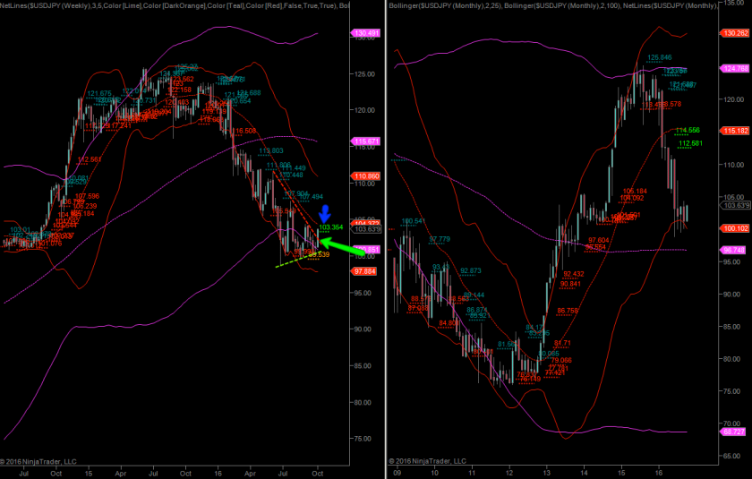The height and width of the screenshot is (479, 752).
Task: Select the green 112.581 net line label
Action: 690,143
